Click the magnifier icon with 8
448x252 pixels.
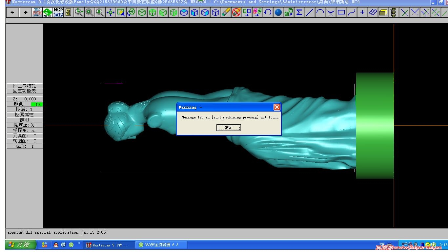pos(100,12)
